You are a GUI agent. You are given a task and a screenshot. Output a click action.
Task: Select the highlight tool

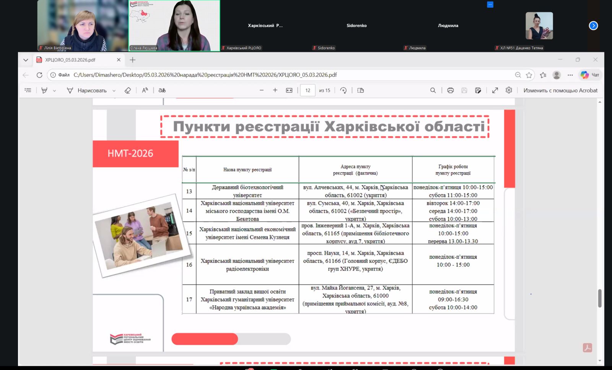coord(44,90)
